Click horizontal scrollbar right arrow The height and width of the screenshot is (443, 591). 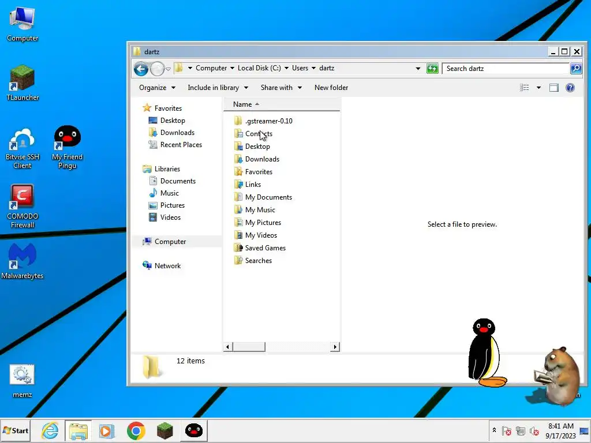[335, 347]
